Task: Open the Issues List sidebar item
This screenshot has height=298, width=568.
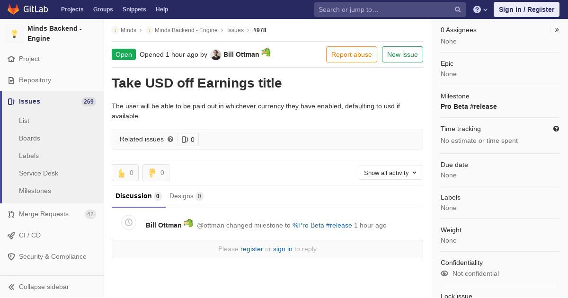Action: pyautogui.click(x=24, y=121)
